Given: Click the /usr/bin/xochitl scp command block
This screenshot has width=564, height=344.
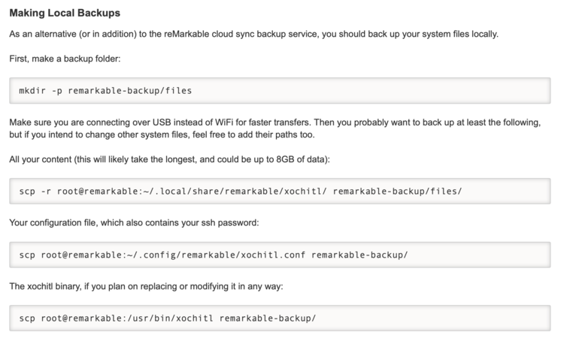Looking at the screenshot, I should click(x=281, y=318).
